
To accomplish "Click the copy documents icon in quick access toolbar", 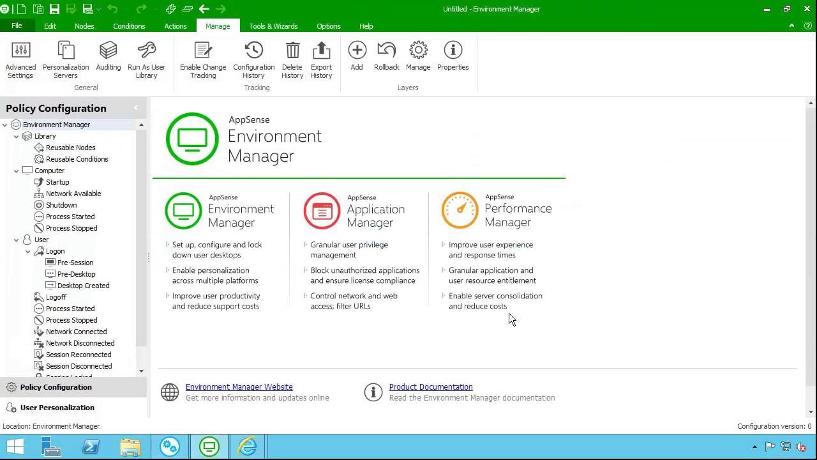I will click(38, 9).
